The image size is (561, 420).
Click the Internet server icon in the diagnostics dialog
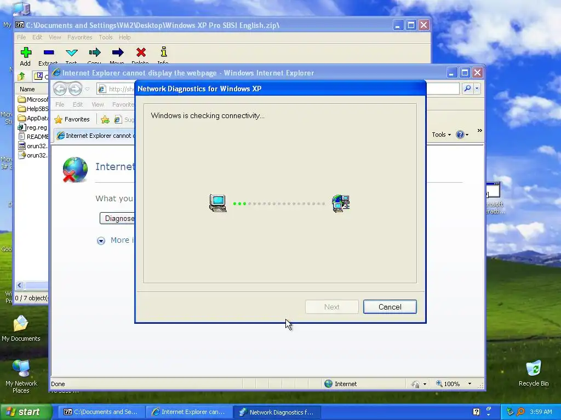pyautogui.click(x=341, y=203)
